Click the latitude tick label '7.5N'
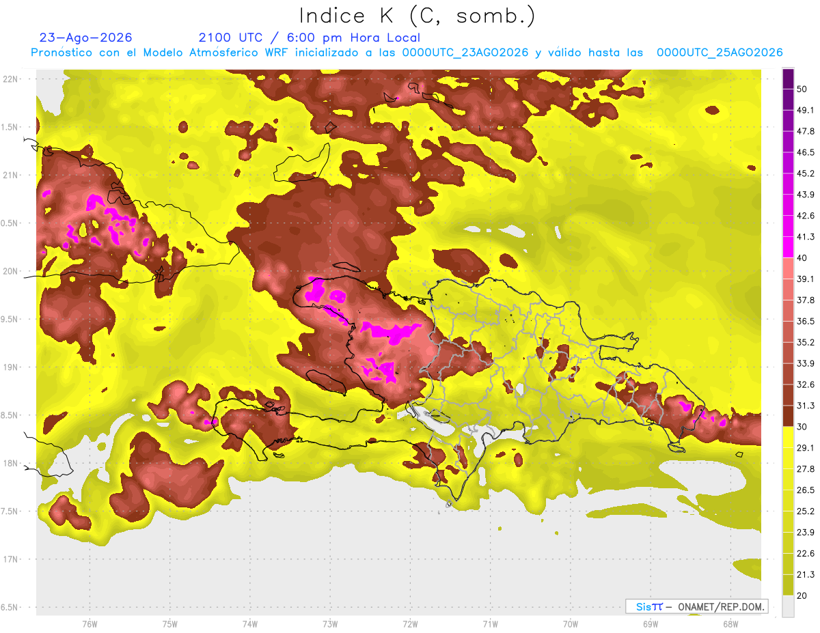820x633 pixels. tap(10, 512)
